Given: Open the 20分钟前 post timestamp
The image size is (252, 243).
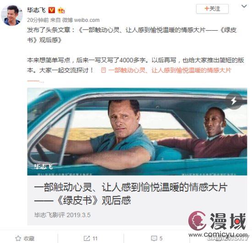Looking at the screenshot, I should (x=38, y=20).
